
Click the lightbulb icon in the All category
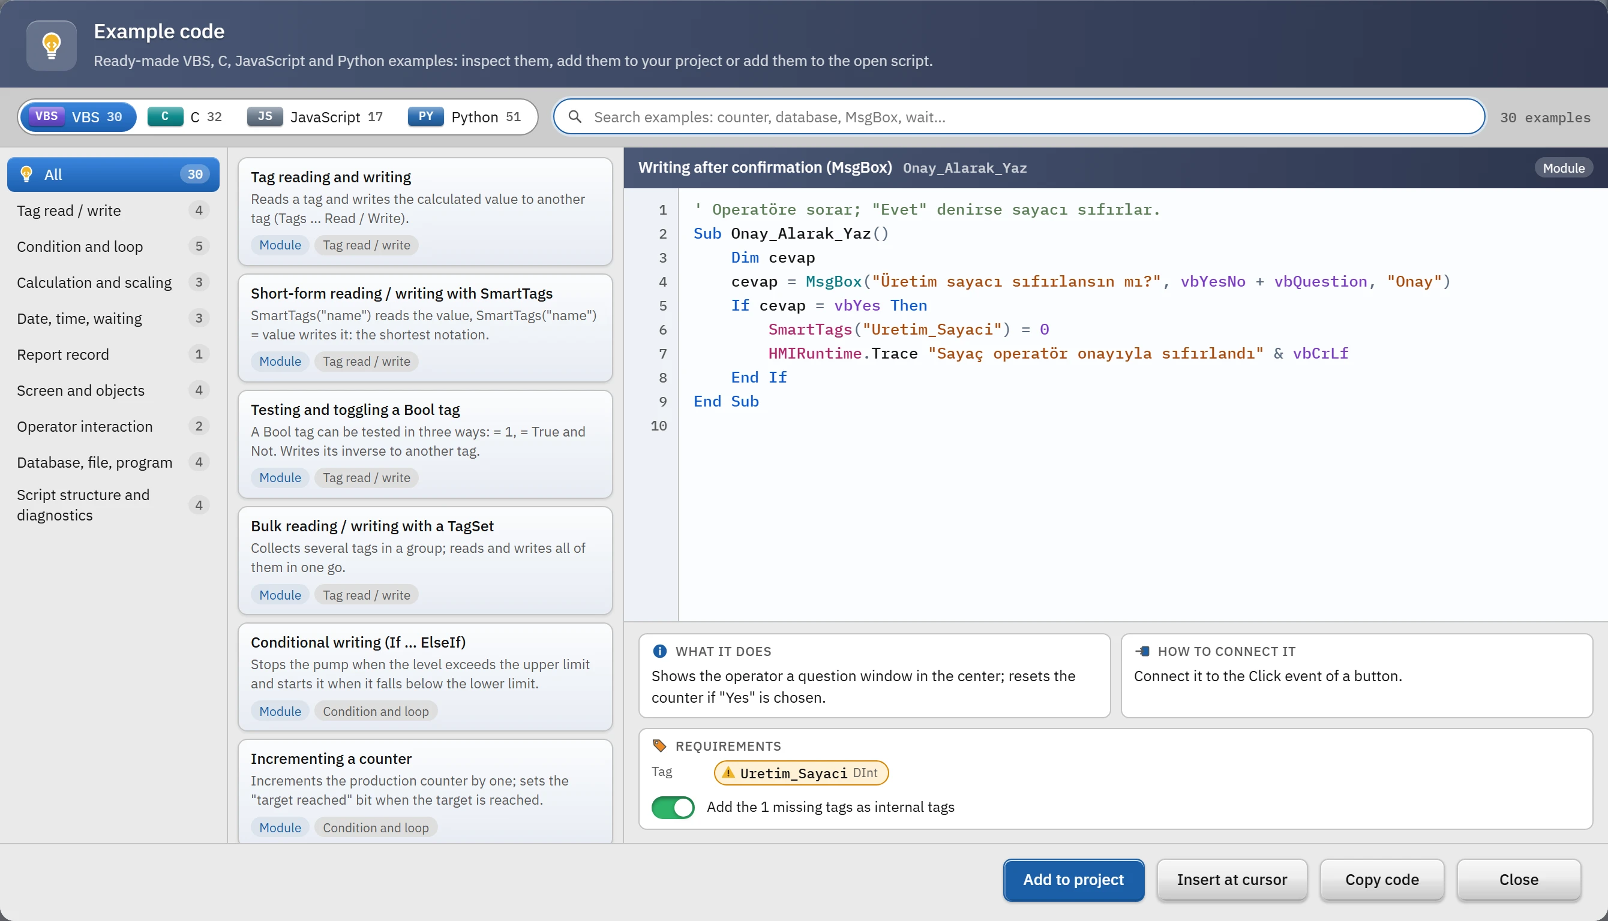tap(26, 174)
